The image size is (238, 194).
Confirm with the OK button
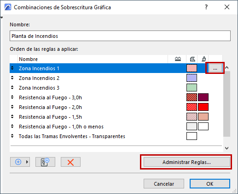coord(210,184)
